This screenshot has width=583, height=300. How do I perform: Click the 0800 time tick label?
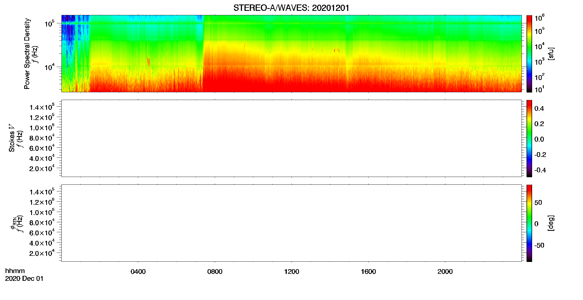tap(215, 272)
